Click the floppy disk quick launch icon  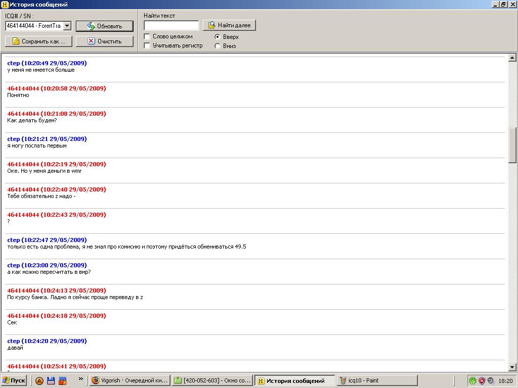pyautogui.click(x=51, y=381)
